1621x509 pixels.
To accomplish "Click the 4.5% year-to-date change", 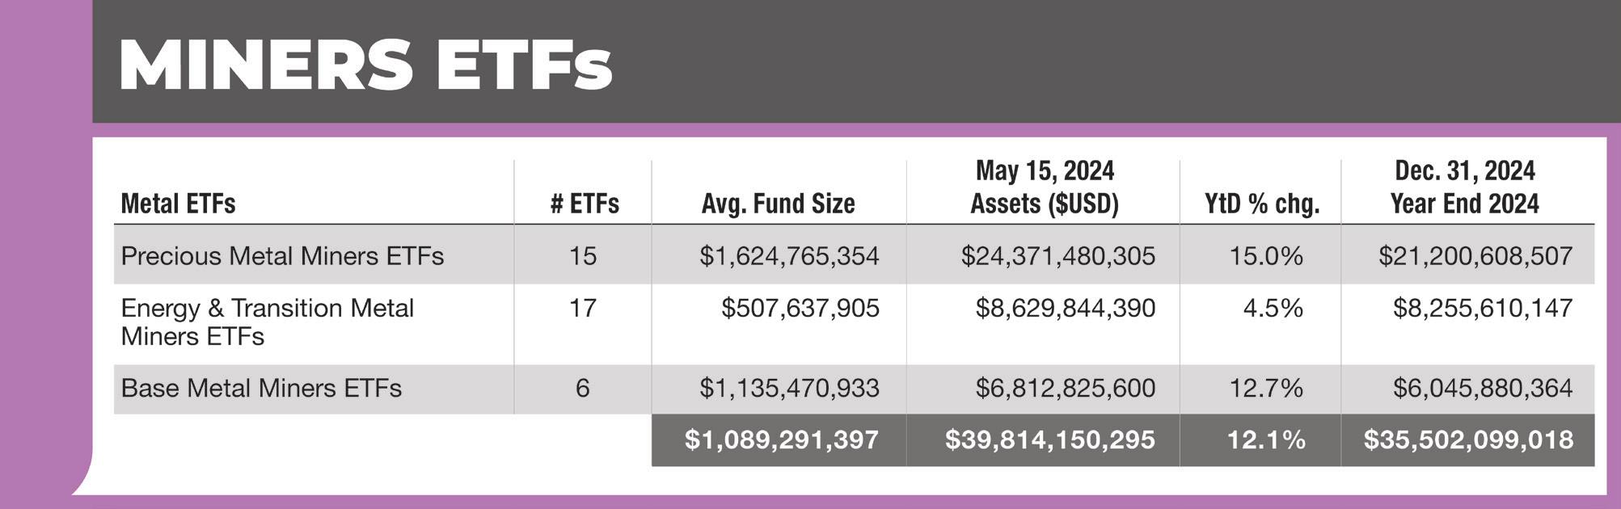I will coord(1273,308).
